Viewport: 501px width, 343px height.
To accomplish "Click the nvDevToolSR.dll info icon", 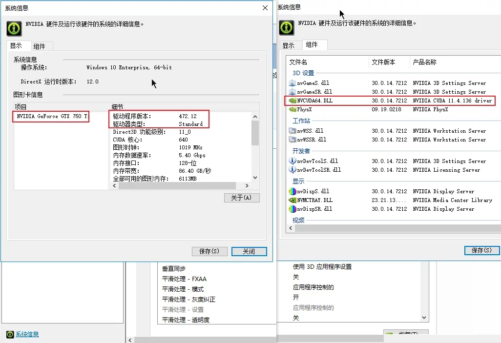I will point(292,170).
